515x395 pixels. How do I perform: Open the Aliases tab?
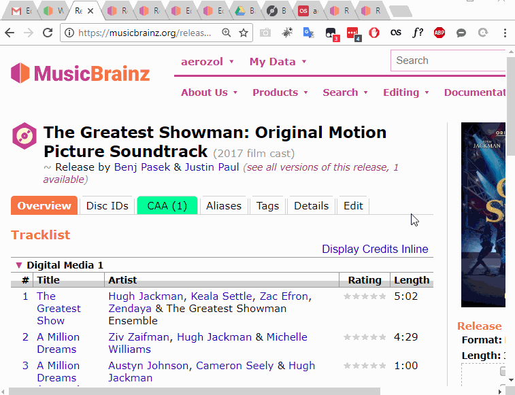[x=224, y=205]
